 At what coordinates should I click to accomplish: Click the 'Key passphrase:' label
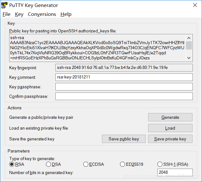tap(25, 87)
